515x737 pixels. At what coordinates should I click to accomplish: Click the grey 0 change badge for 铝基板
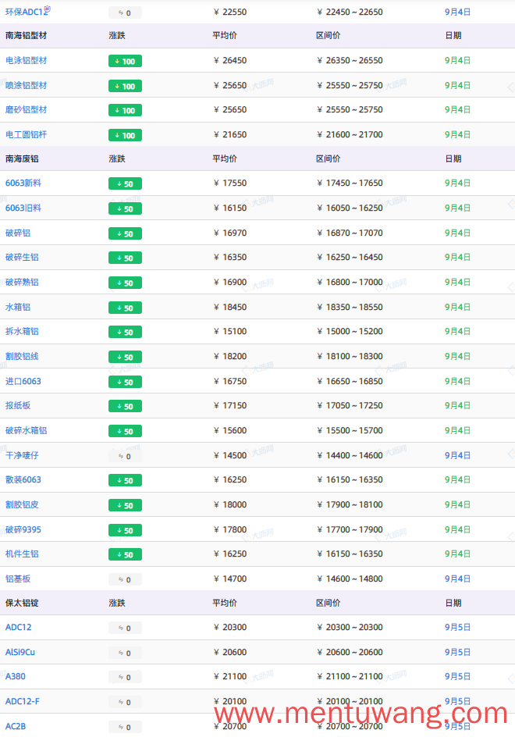click(x=125, y=579)
